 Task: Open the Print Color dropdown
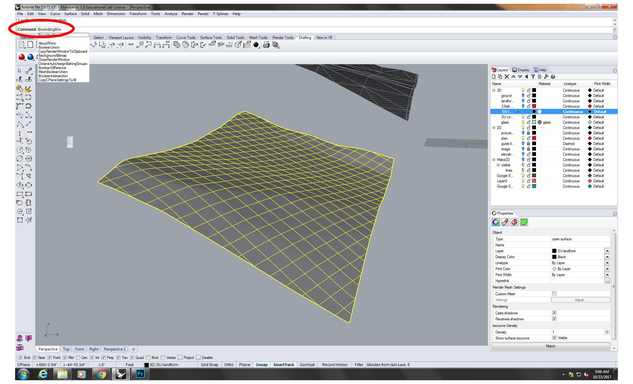[607, 269]
